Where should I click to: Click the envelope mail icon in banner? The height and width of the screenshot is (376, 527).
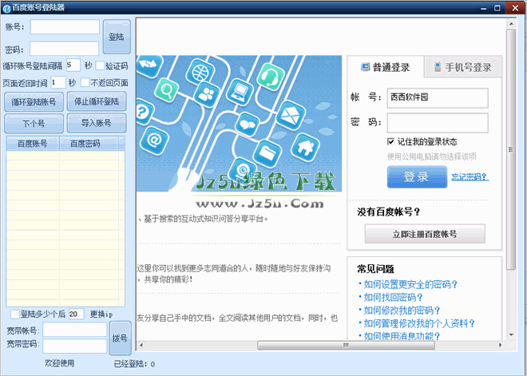(290, 115)
